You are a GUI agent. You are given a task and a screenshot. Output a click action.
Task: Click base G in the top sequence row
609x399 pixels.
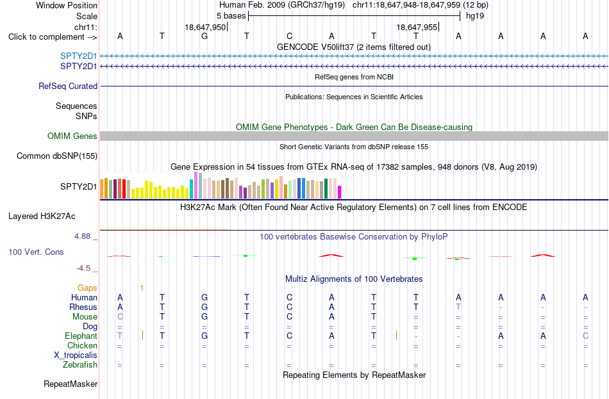coord(204,36)
